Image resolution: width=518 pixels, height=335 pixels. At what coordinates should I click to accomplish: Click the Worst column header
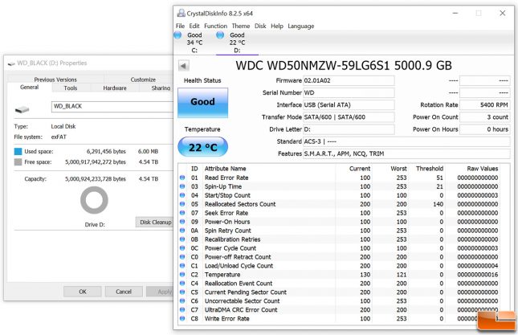(399, 169)
